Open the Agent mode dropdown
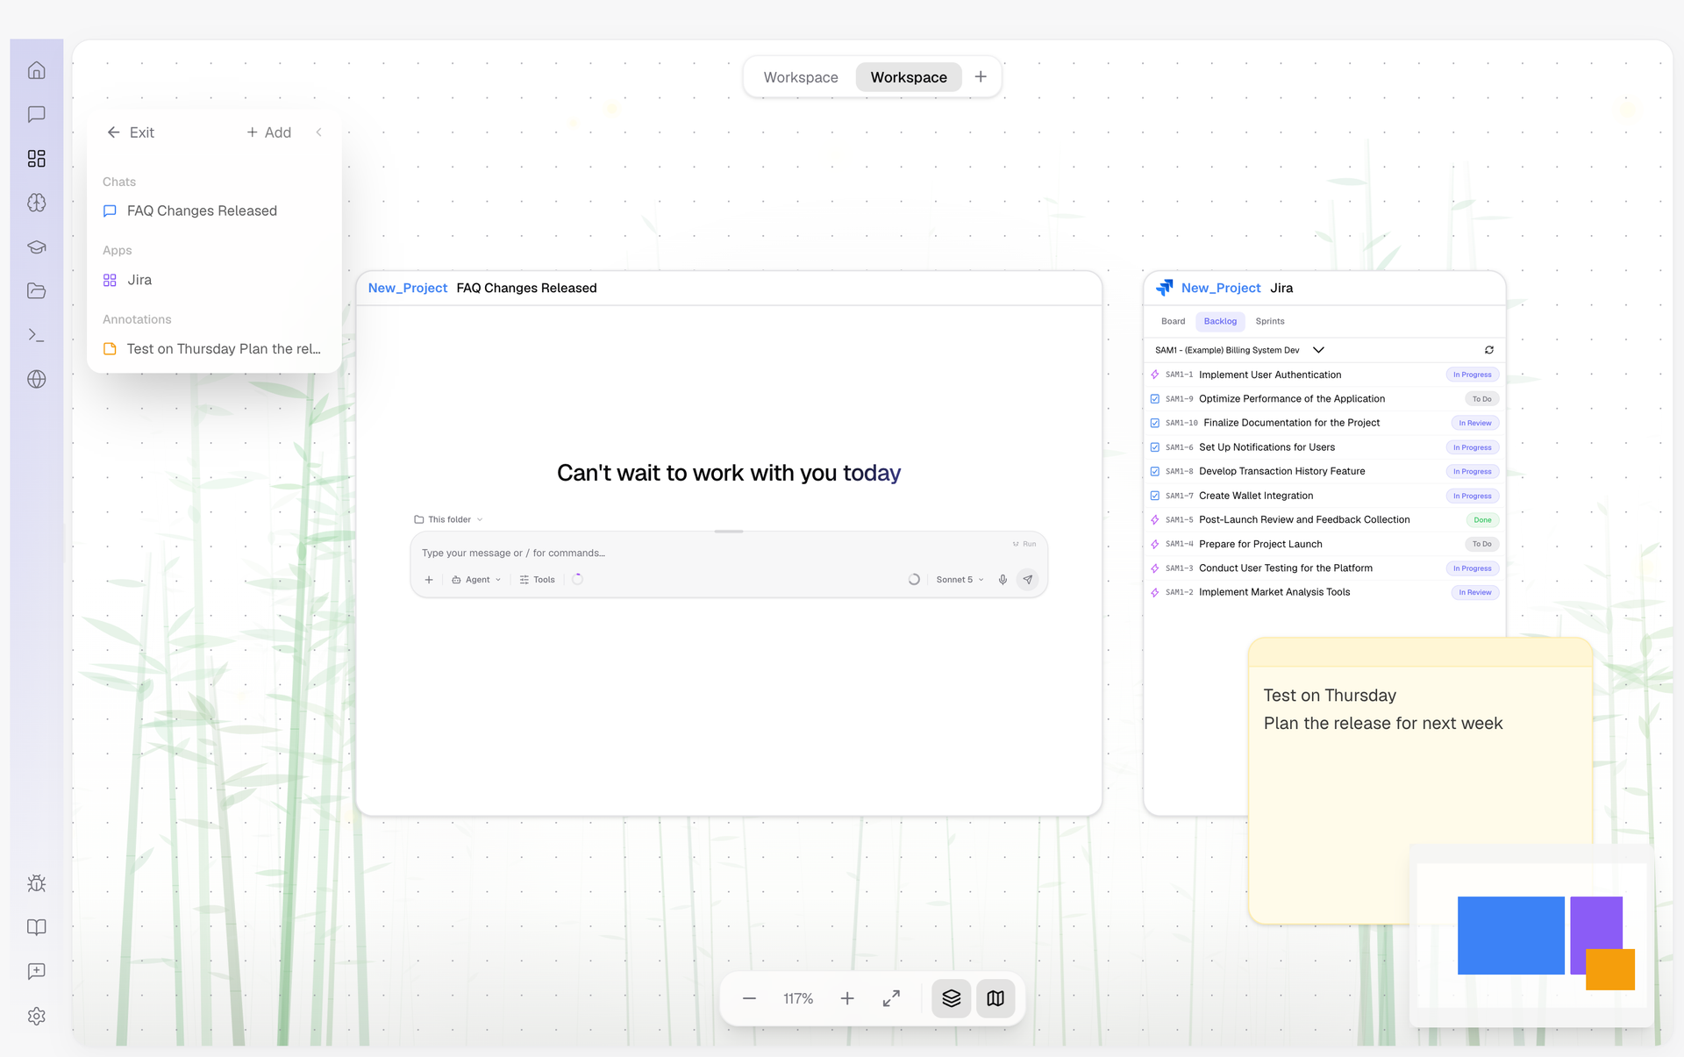 [x=476, y=580]
